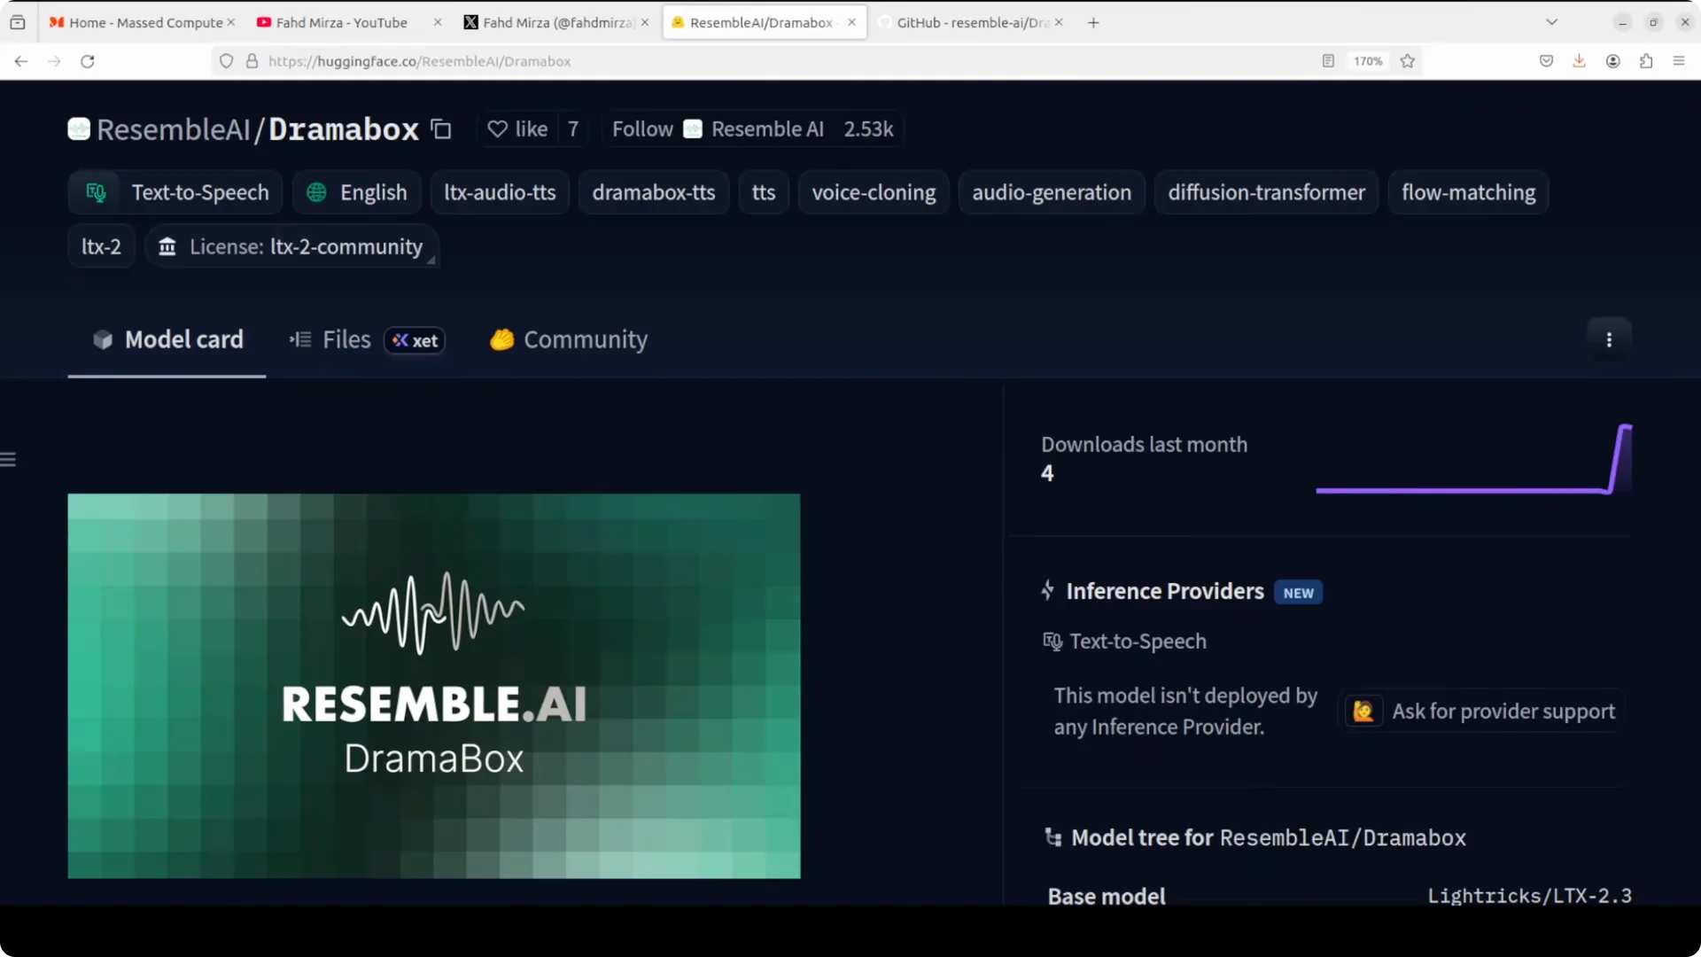Click the Resemble AI avatar beside Follow
Viewport: 1701px width, 957px height.
point(693,129)
